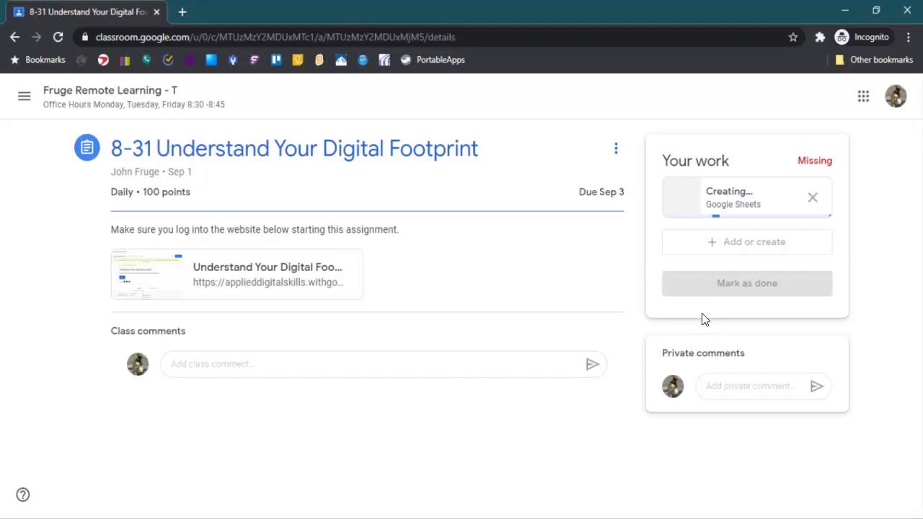Click the link attachment thumbnail preview
This screenshot has width=923, height=519.
148,274
